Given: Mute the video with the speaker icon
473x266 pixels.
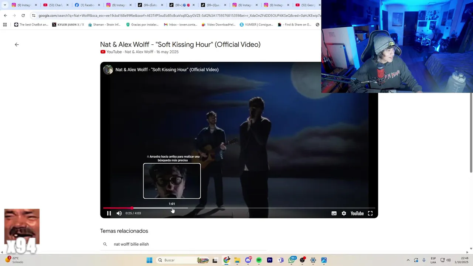Looking at the screenshot, I should pos(119,213).
